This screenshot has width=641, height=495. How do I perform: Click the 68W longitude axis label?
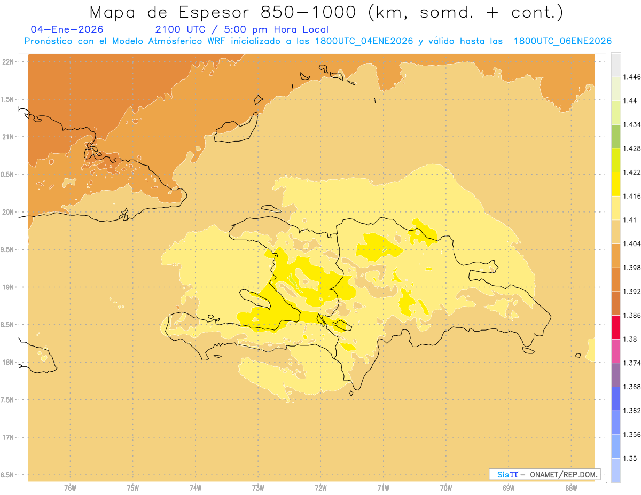pos(571,488)
